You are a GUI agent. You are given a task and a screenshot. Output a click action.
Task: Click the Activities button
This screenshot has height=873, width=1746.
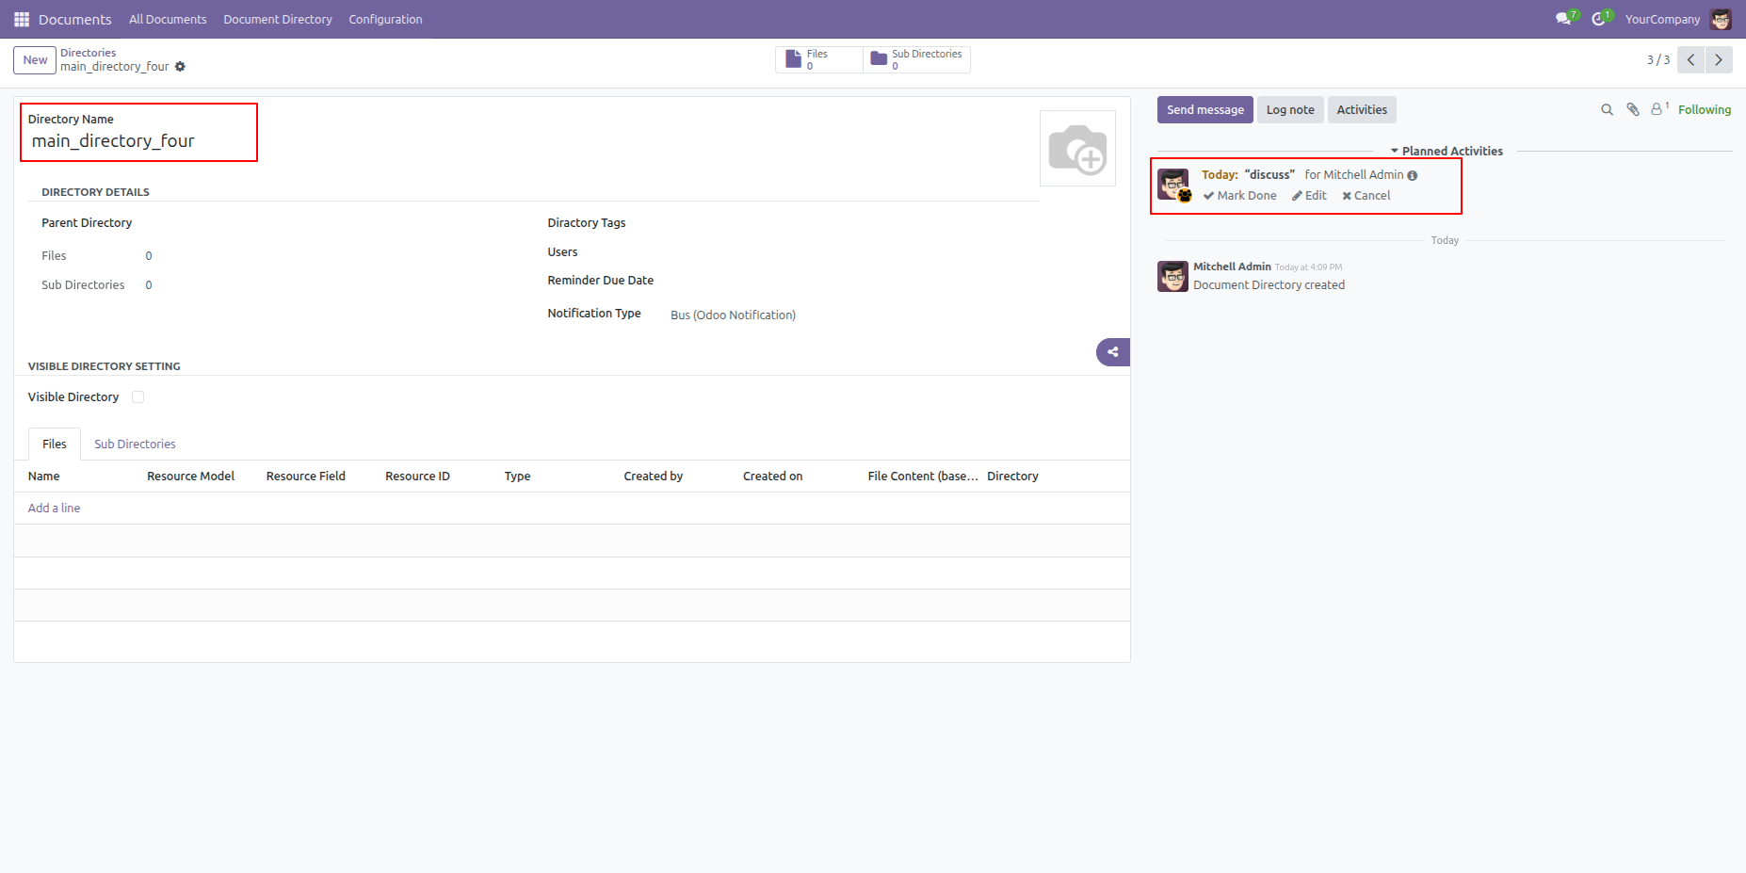(x=1362, y=109)
